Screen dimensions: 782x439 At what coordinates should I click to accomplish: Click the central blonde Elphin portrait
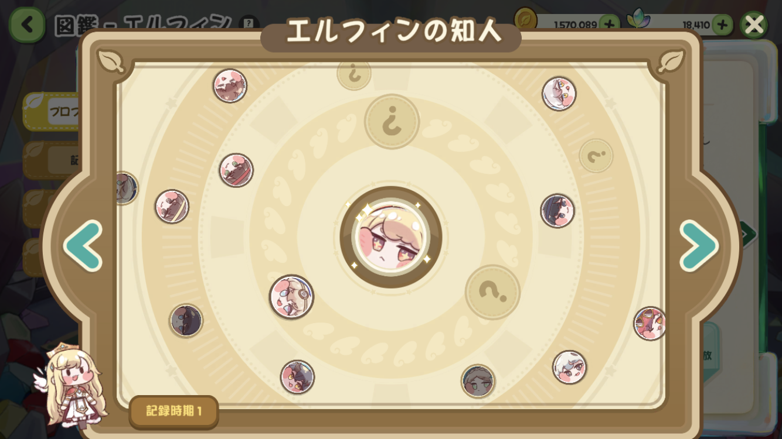(391, 237)
